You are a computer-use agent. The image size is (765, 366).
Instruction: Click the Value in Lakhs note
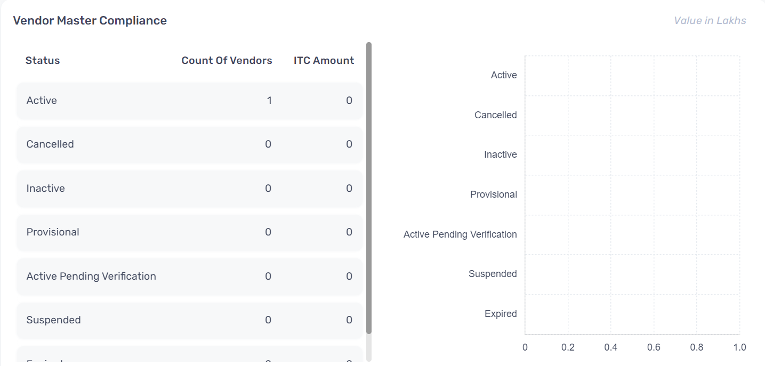click(710, 21)
